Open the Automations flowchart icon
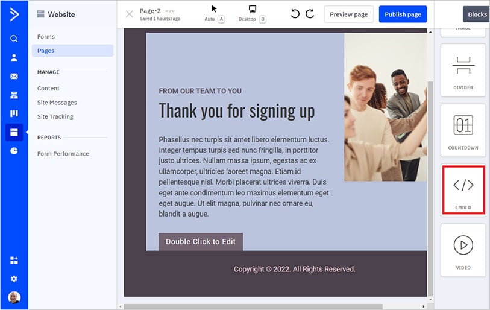Screen dimensions: 490x310 coord(14,95)
